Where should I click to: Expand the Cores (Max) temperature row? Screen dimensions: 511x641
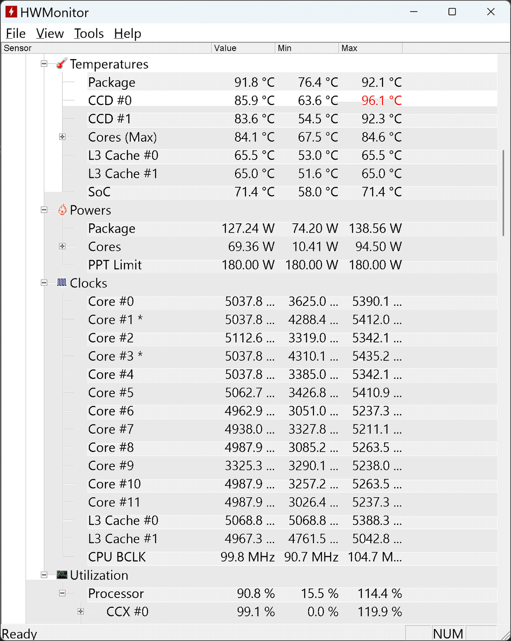[x=62, y=137]
